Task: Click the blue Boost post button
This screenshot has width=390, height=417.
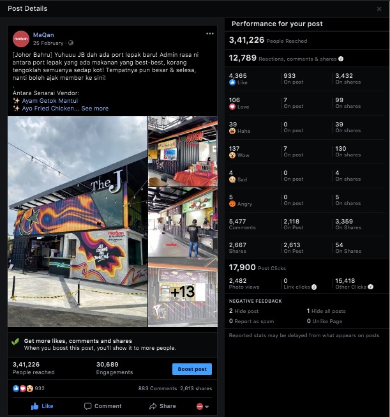Action: (192, 369)
